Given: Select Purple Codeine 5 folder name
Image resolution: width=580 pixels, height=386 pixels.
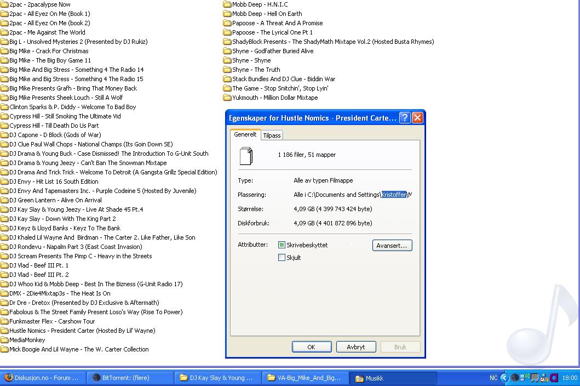Looking at the screenshot, I should (103, 191).
